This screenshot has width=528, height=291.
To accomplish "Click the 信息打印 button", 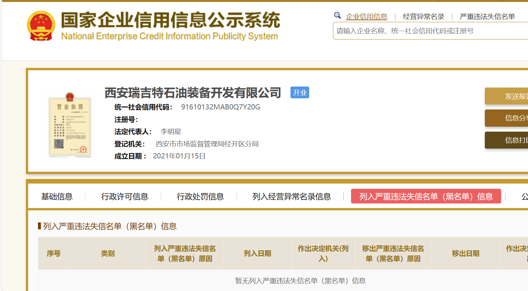I will (x=506, y=140).
